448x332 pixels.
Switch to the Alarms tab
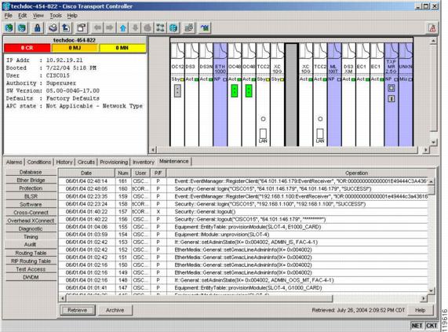coord(14,162)
